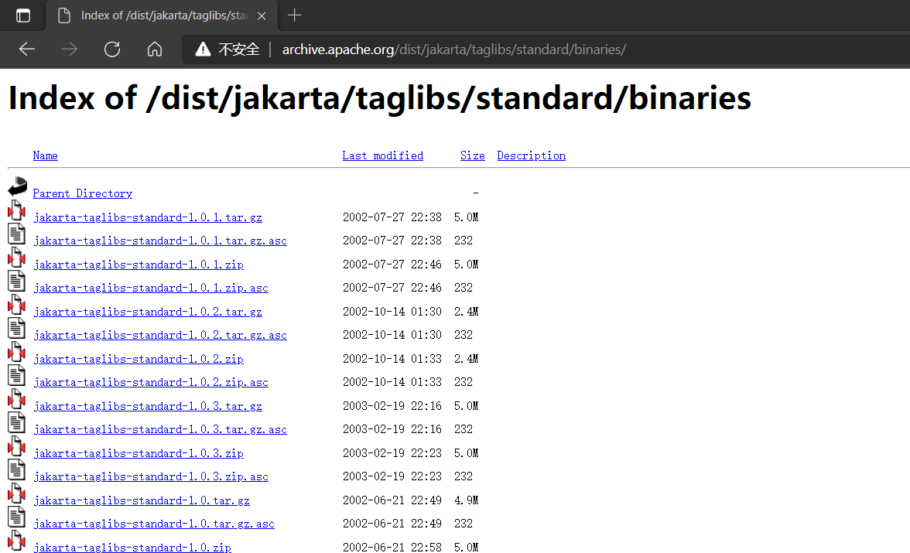Sort listing by Description column
Image resolution: width=910 pixels, height=553 pixels.
531,155
